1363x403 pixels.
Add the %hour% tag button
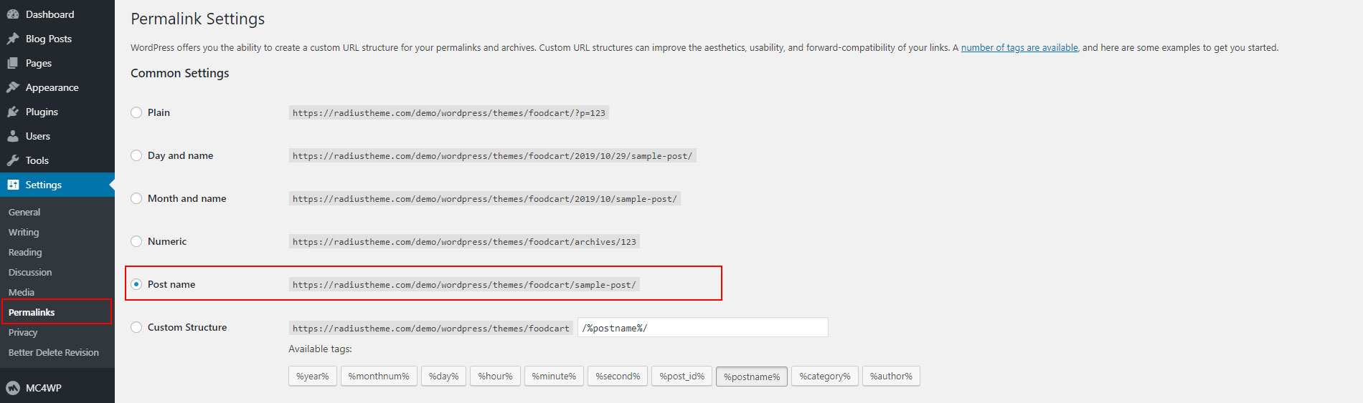pos(495,376)
